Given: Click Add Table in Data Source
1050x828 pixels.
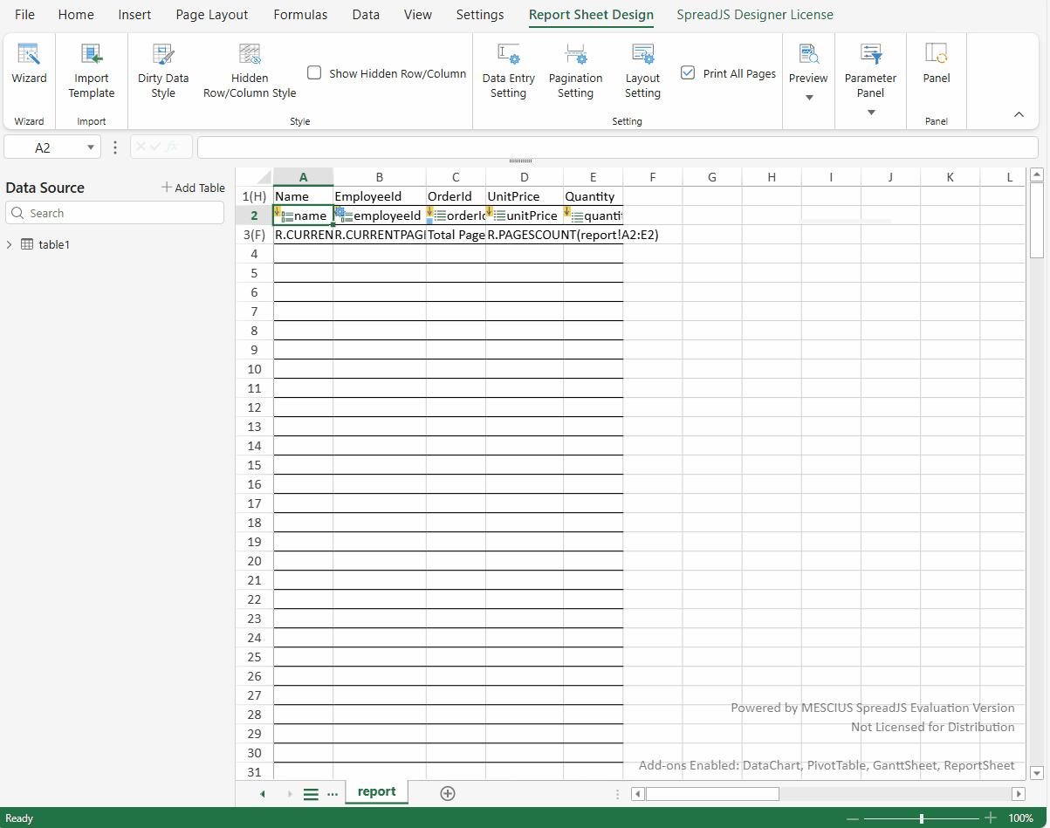Looking at the screenshot, I should [x=193, y=188].
